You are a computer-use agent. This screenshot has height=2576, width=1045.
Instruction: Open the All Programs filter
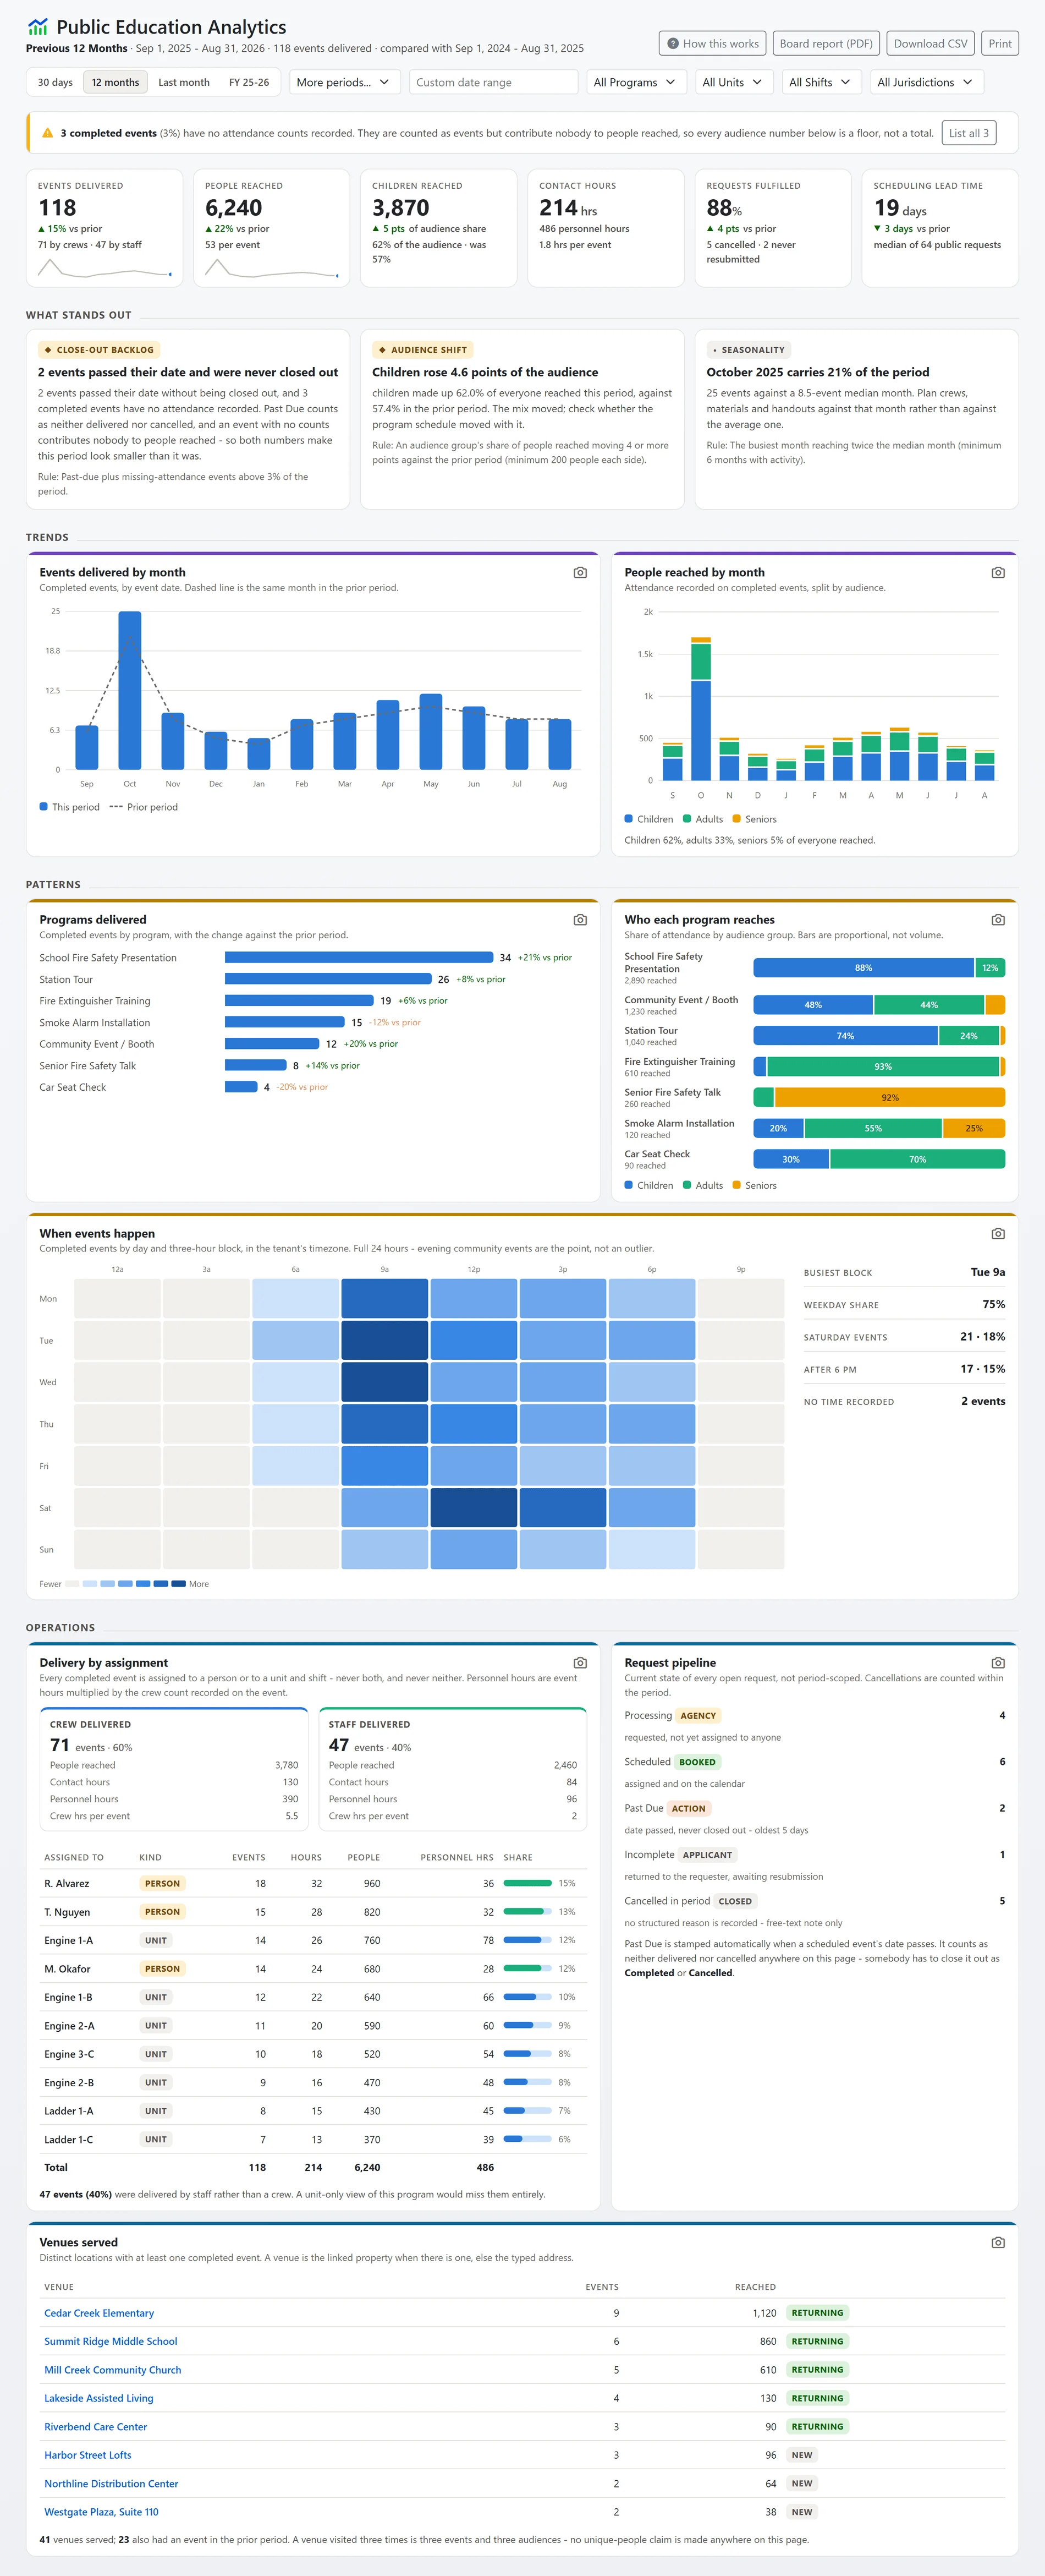tap(635, 83)
